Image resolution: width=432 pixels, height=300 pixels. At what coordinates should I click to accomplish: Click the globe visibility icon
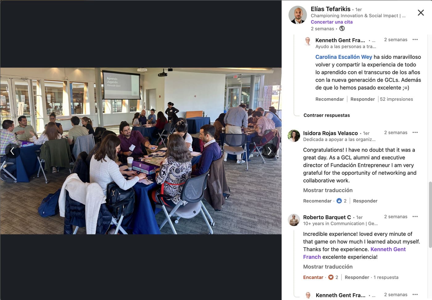pyautogui.click(x=342, y=28)
